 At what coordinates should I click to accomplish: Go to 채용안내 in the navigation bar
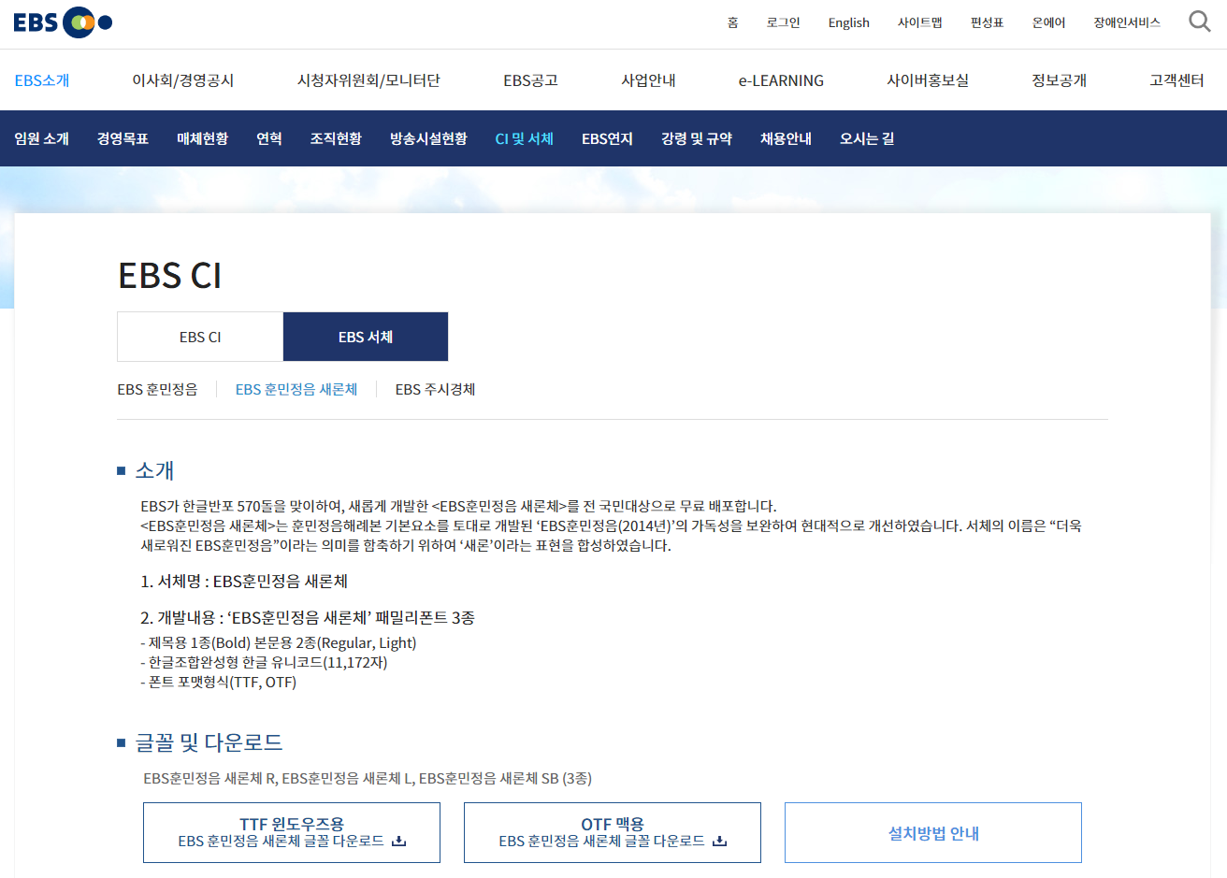(786, 137)
